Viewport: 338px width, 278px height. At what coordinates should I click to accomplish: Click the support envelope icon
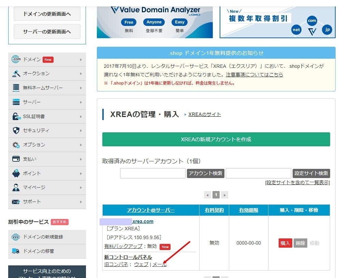pyautogui.click(x=16, y=202)
